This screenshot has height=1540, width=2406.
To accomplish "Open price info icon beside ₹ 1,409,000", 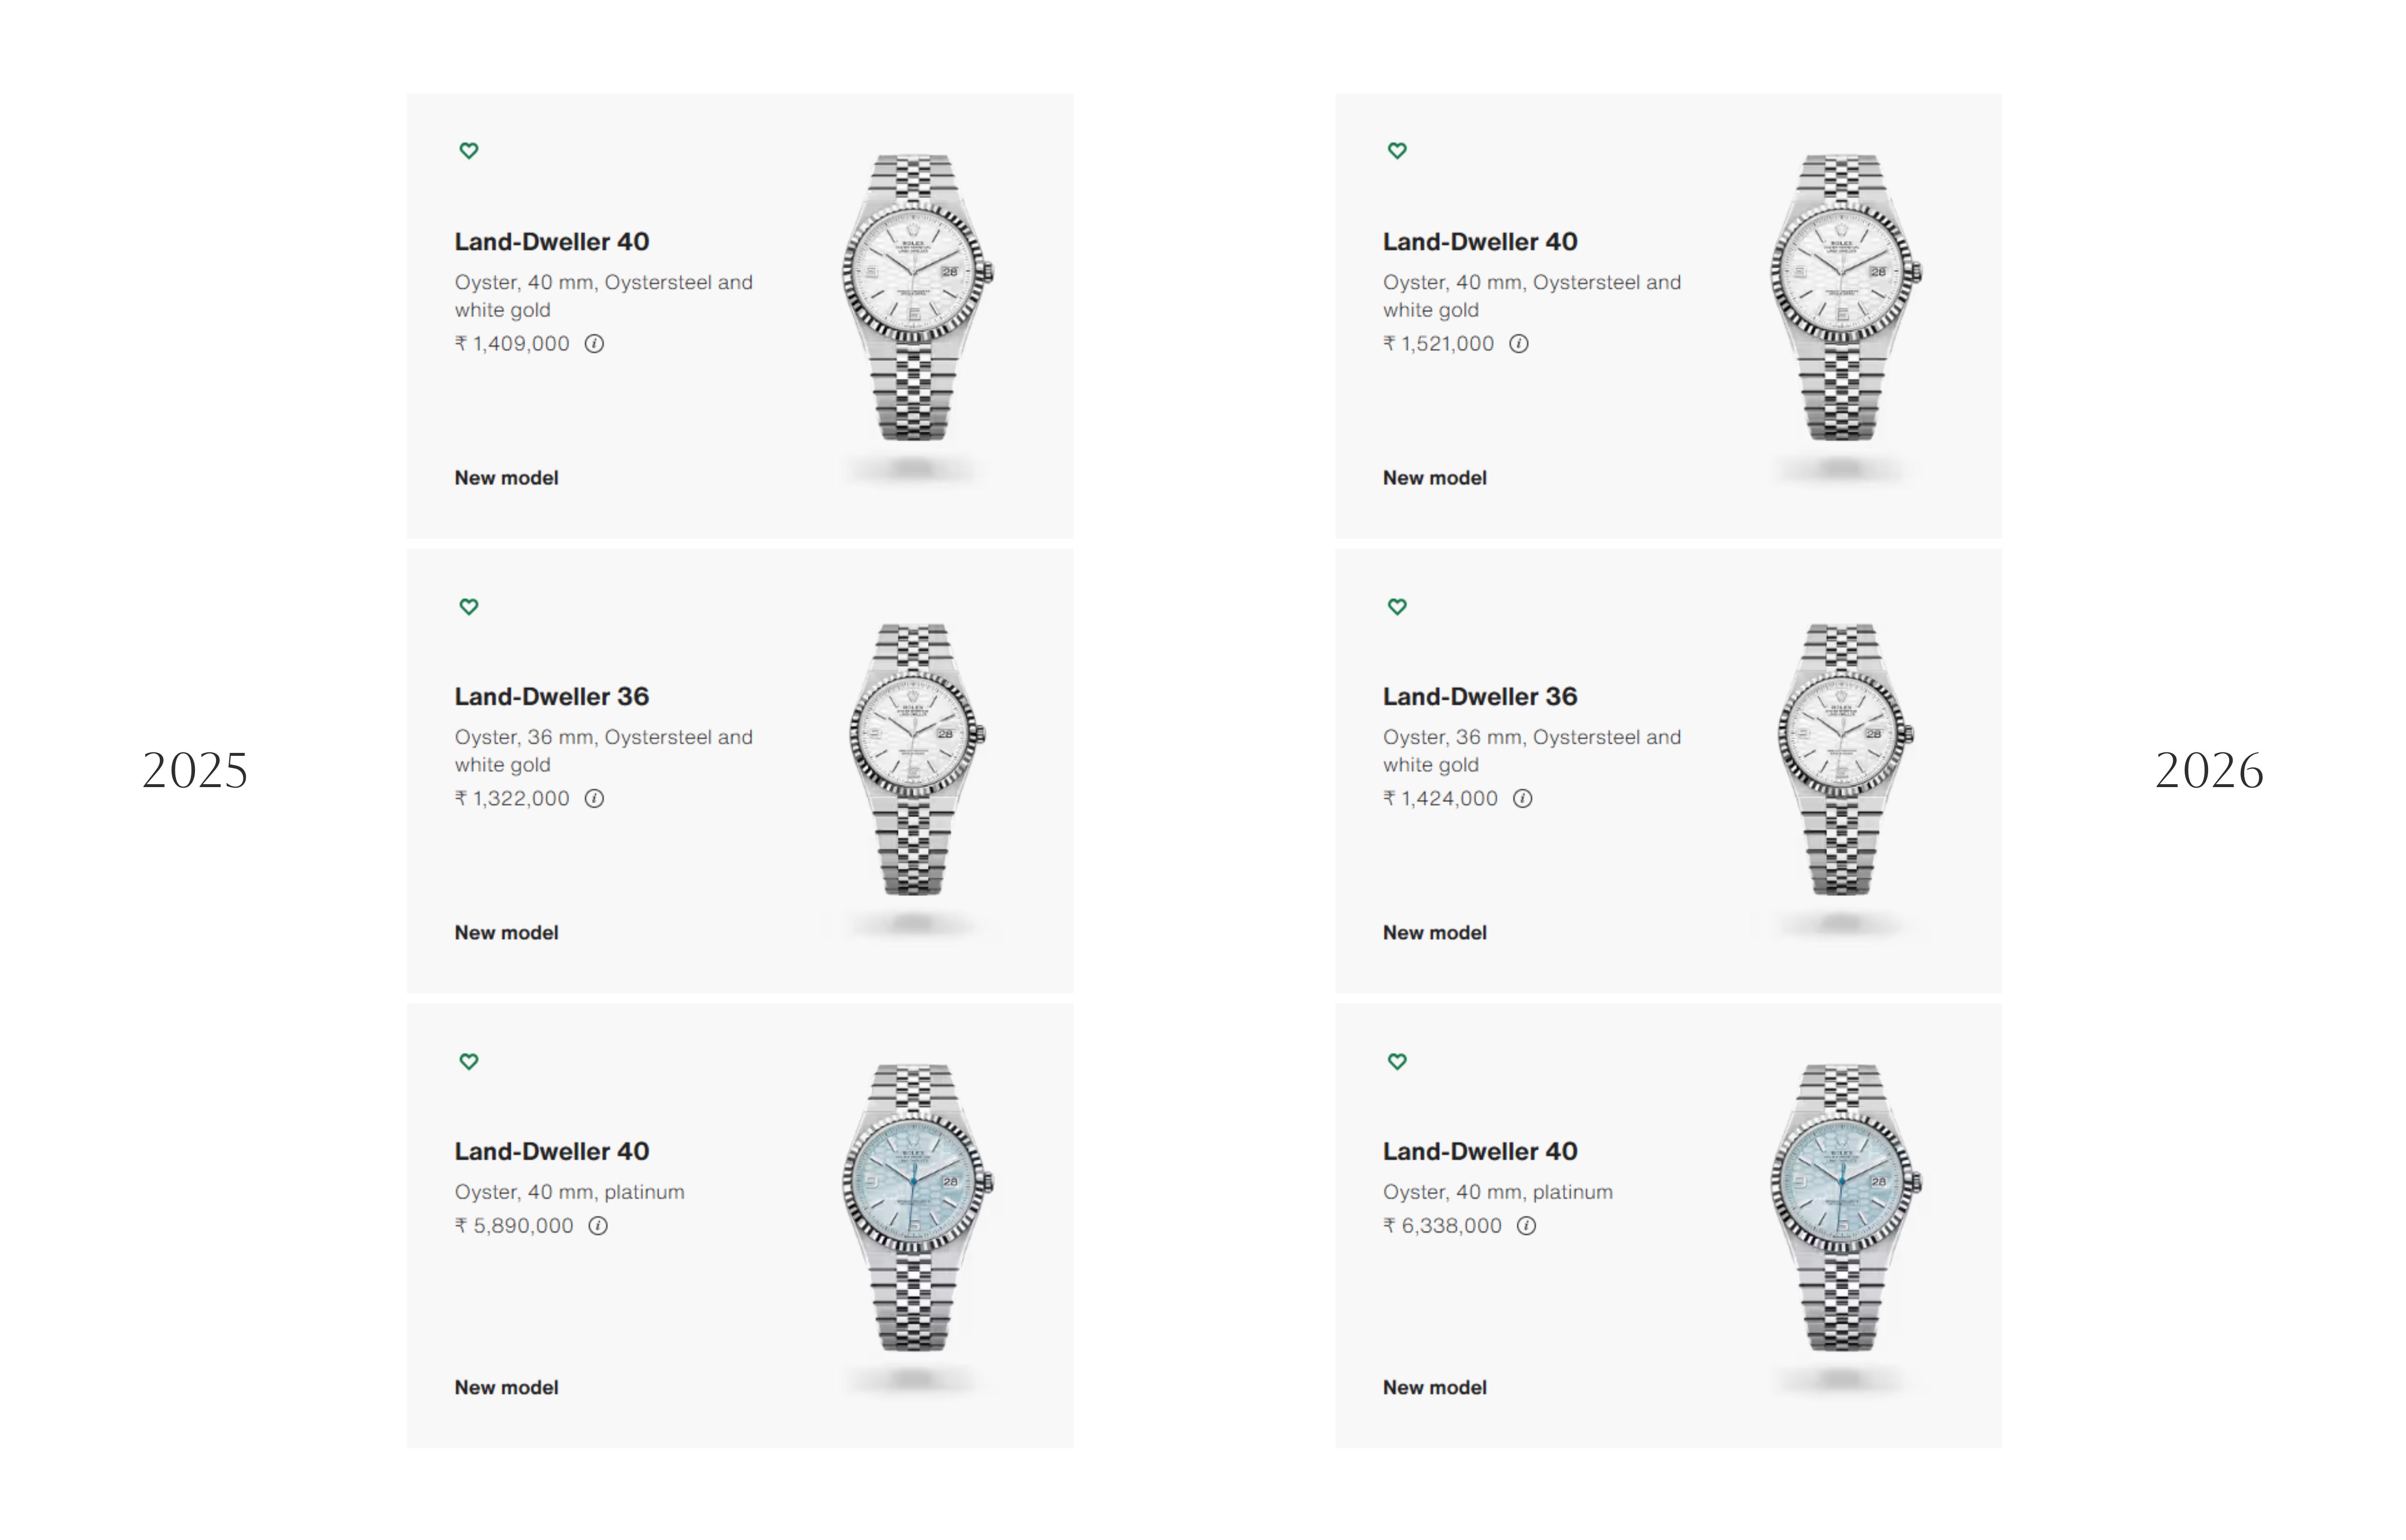I will (x=594, y=344).
